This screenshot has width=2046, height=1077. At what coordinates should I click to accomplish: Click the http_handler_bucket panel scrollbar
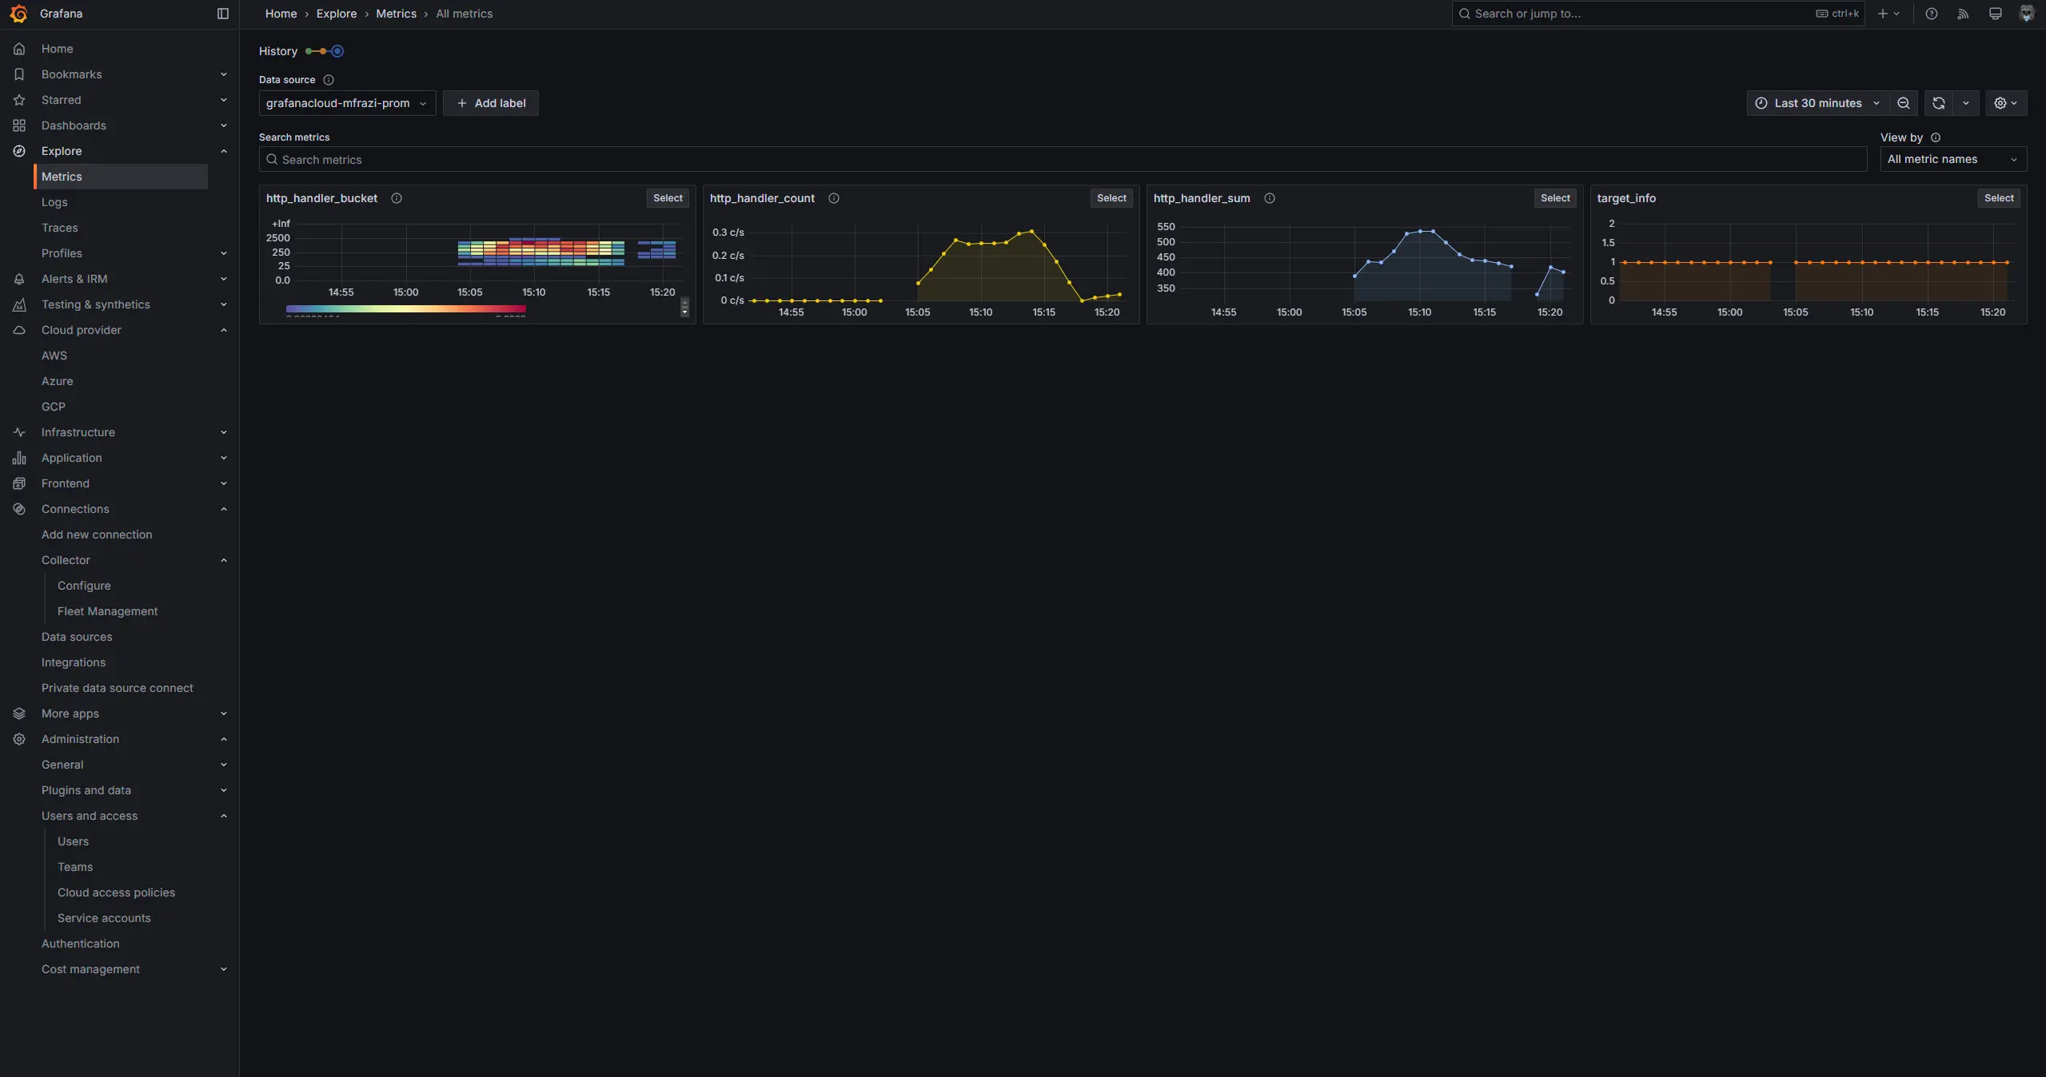click(x=684, y=307)
